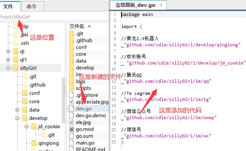The height and width of the screenshot is (151, 246).
Task: Click the //京东账号 comment line
Action: click(134, 57)
